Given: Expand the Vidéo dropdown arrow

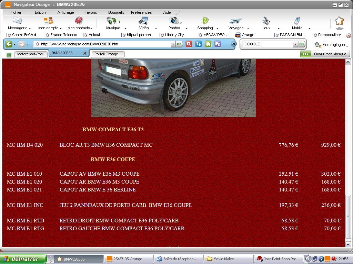Looking at the screenshot, I should tap(156, 28).
